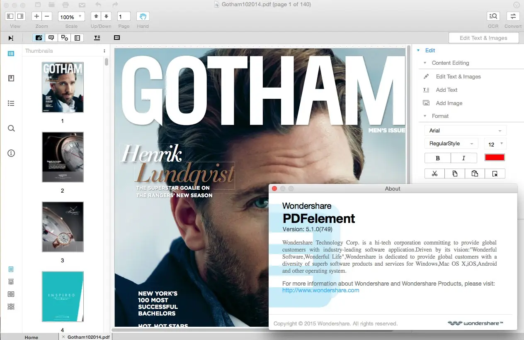
Task: Collapse the Format section
Action: tap(425, 116)
